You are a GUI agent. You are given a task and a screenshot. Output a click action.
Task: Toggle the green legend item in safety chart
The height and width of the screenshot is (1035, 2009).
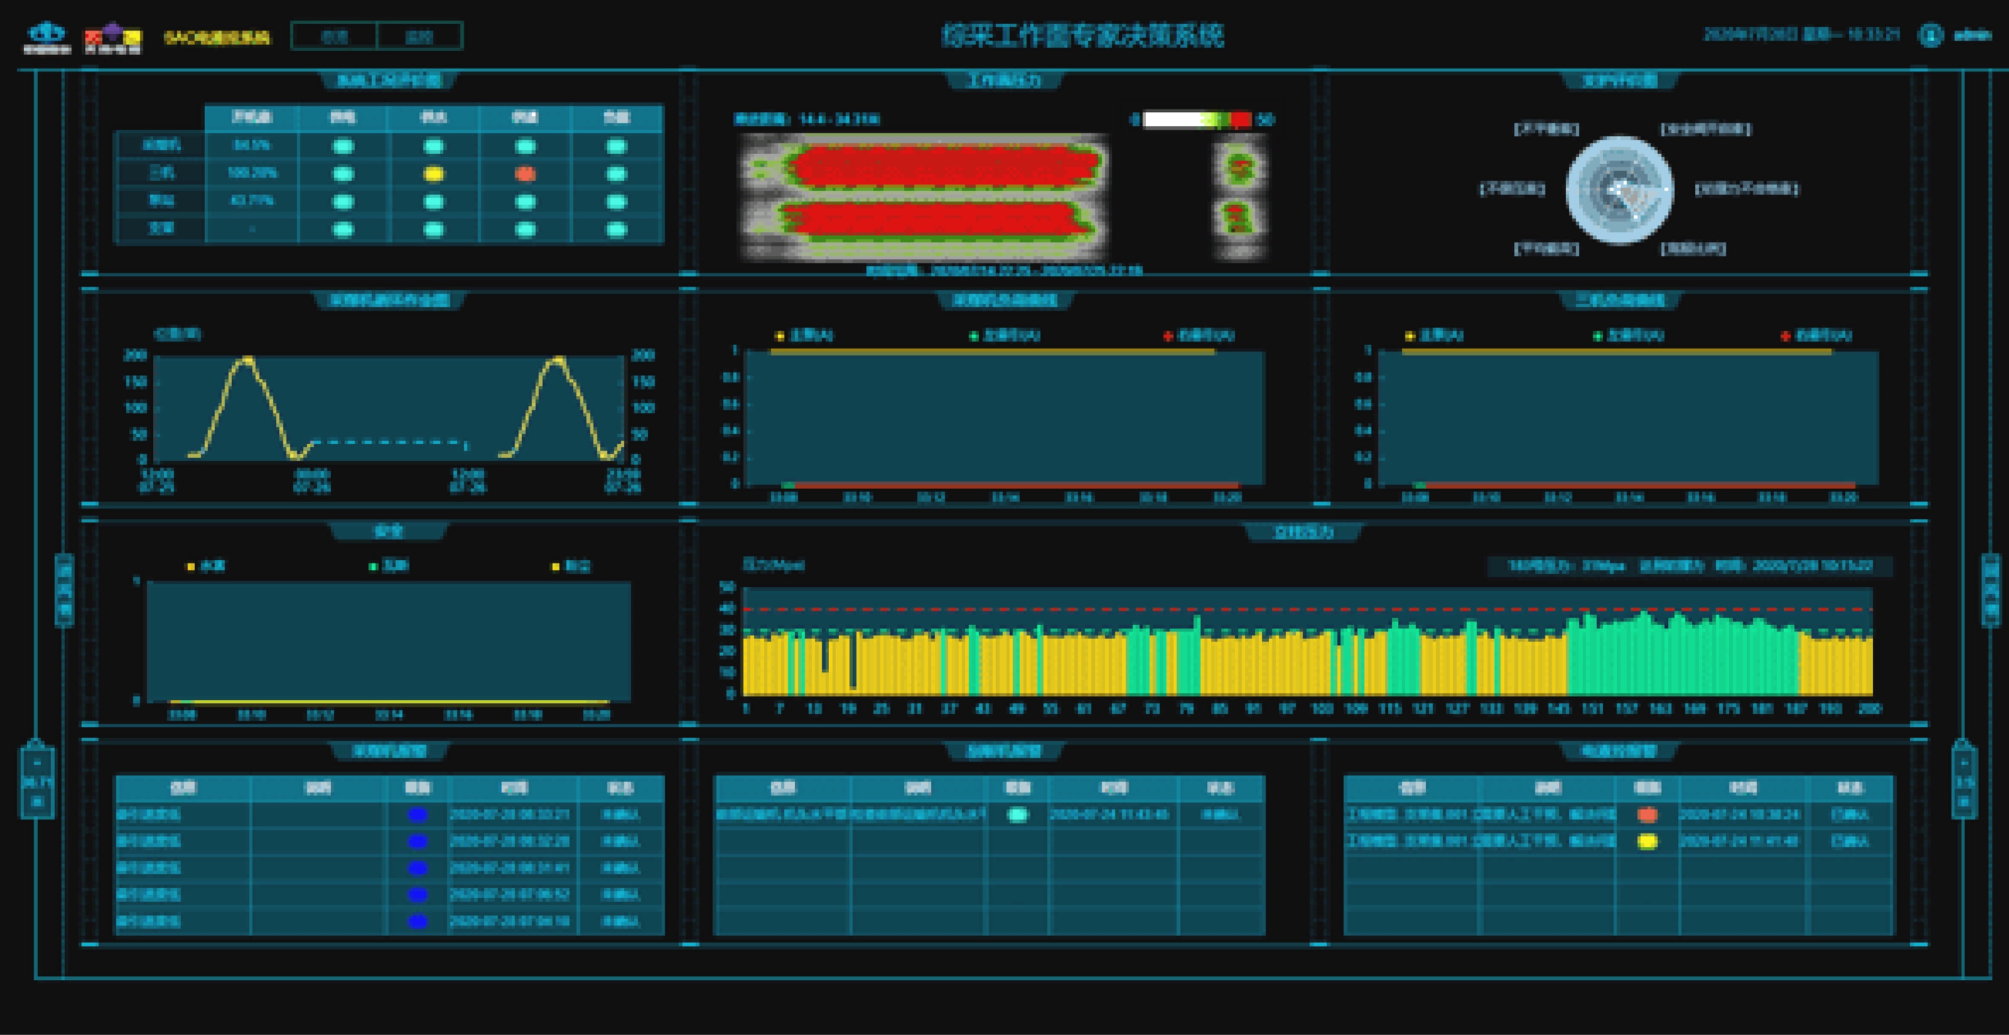click(388, 565)
